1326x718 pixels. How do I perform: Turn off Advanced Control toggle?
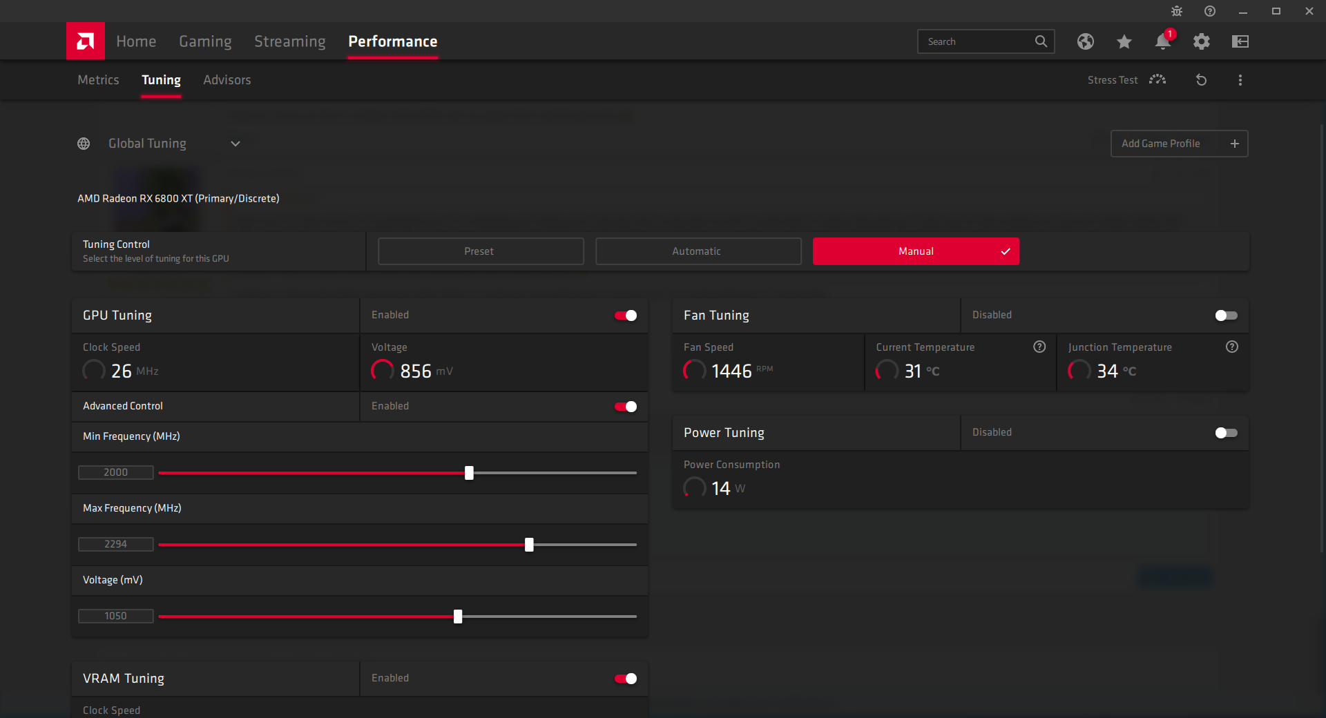[626, 407]
